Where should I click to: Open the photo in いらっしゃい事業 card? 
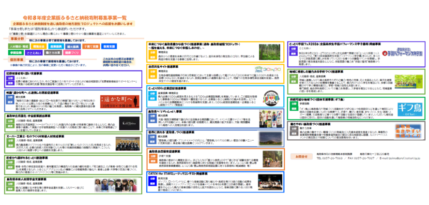[x=271, y=118]
